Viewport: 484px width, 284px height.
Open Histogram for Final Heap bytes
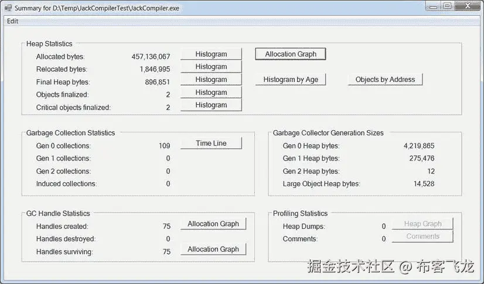click(211, 80)
